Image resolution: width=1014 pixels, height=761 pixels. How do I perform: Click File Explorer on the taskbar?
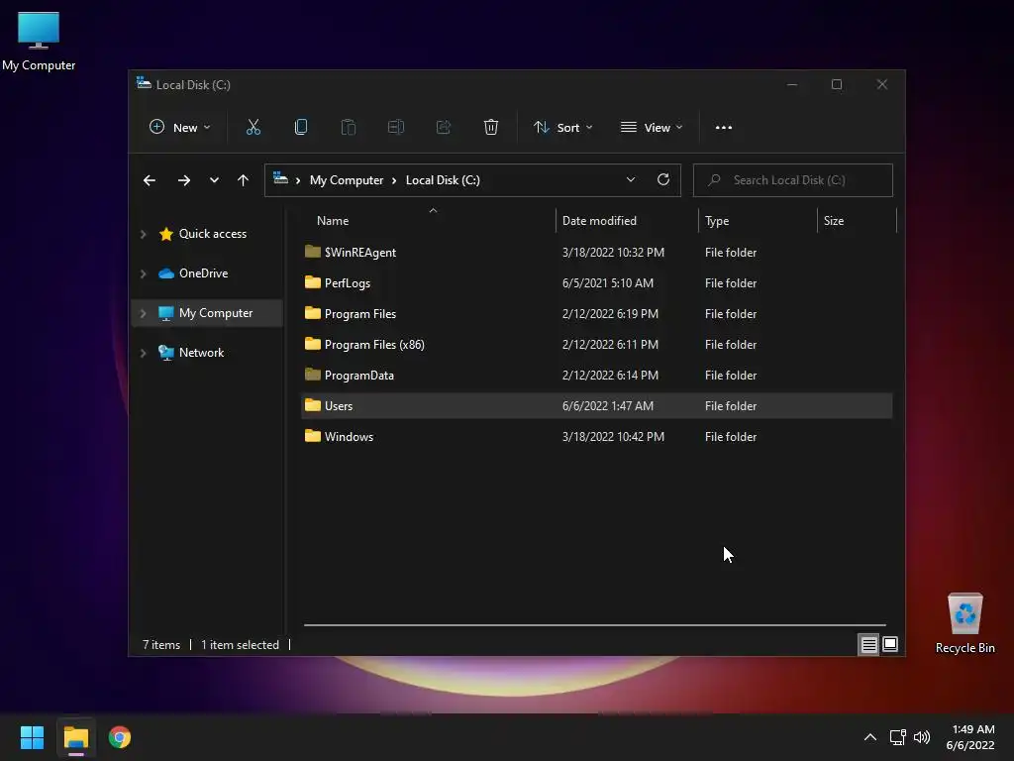tap(75, 737)
